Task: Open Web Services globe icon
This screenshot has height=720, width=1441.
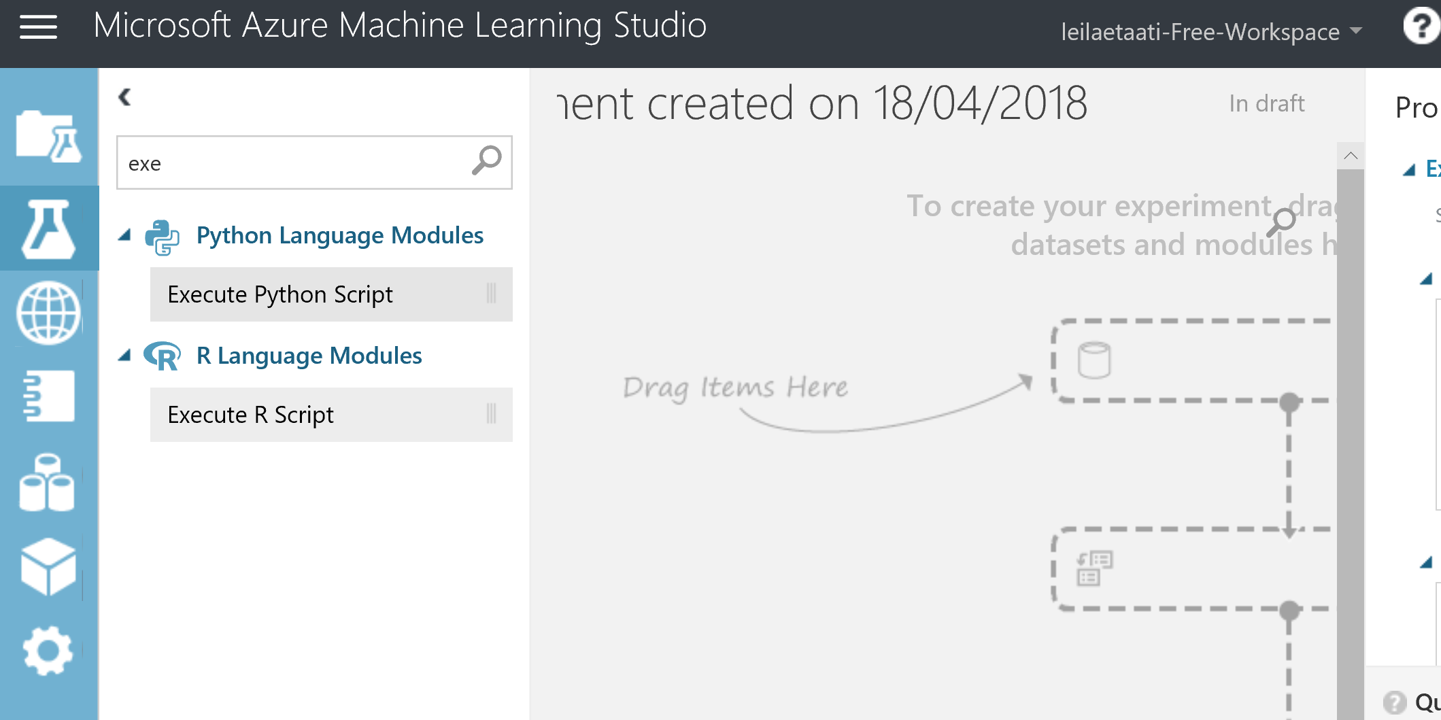Action: pyautogui.click(x=48, y=313)
